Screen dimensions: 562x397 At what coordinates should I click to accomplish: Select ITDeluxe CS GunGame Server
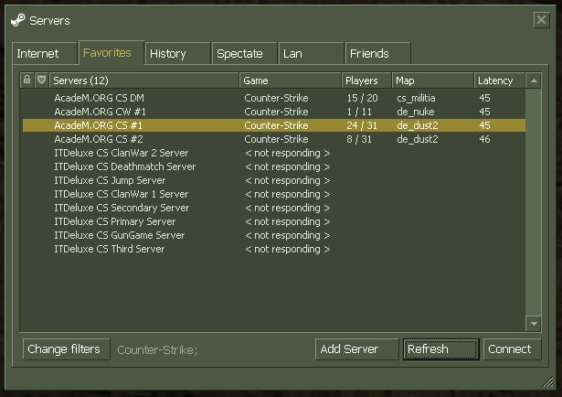tap(274, 235)
